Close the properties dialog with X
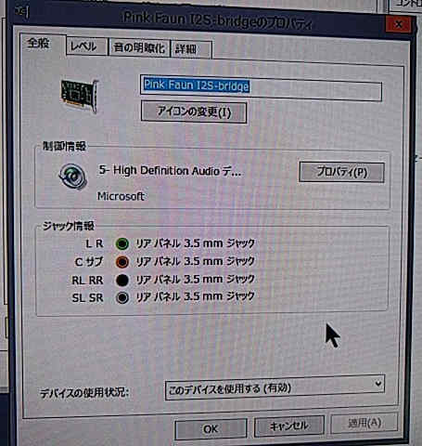This screenshot has height=446, width=422. click(399, 24)
